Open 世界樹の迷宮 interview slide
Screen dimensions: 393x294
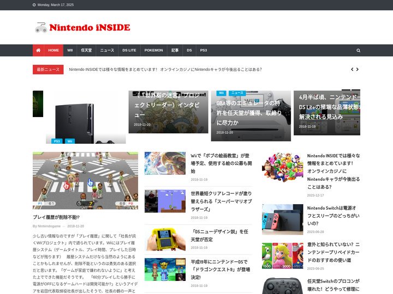(168, 112)
